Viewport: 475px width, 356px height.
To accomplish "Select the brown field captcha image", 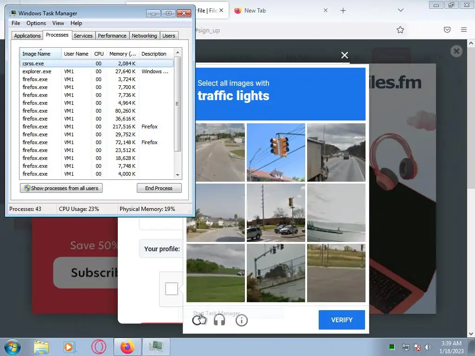I will click(x=336, y=273).
